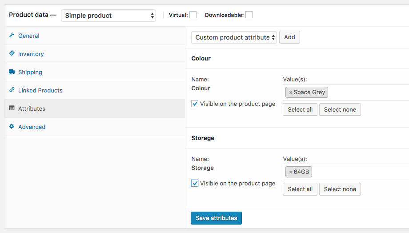This screenshot has width=409, height=233.
Task: Switch to the Shipping tab
Action: [x=30, y=72]
